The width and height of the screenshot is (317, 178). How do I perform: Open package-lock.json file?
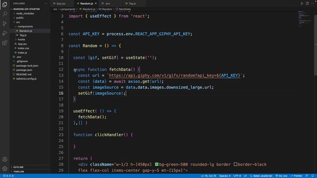pyautogui.click(x=27, y=66)
